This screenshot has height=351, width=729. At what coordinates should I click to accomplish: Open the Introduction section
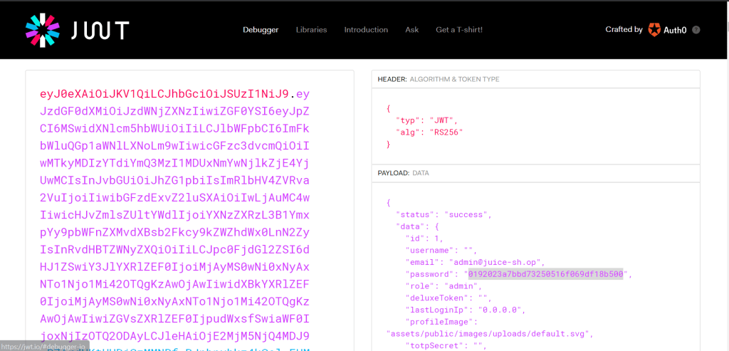366,30
